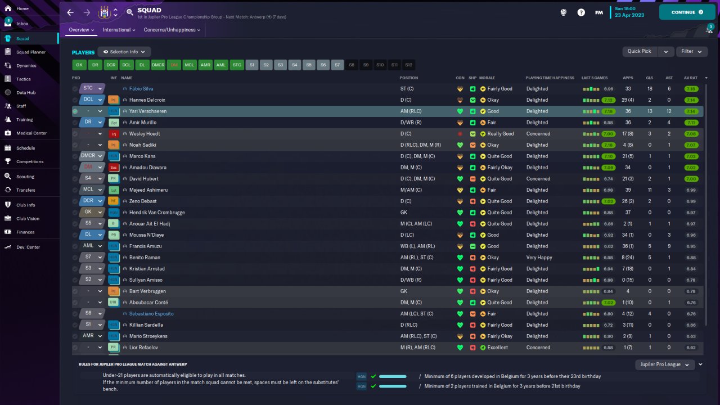
Task: Click the Inj badge beside Hannes Delcroix
Action: [114, 100]
